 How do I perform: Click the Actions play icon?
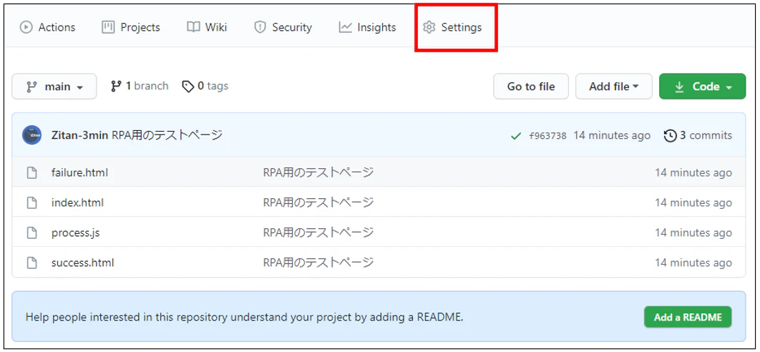26,27
